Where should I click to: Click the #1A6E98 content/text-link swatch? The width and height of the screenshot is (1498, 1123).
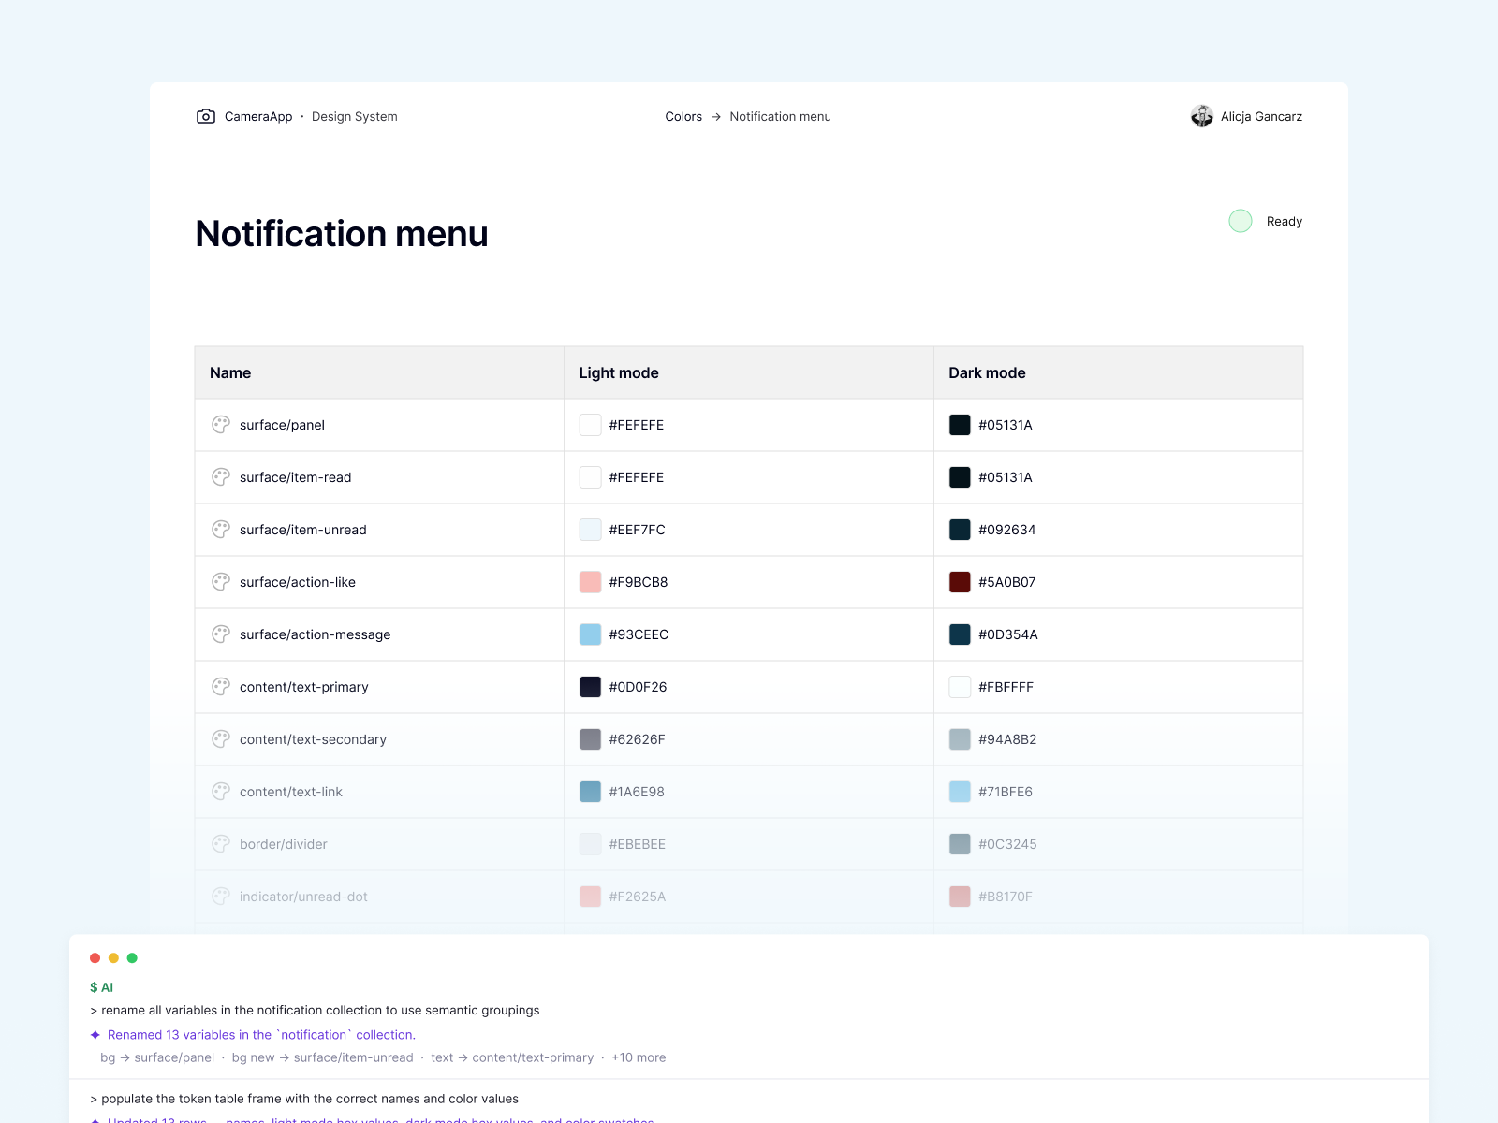tap(590, 791)
